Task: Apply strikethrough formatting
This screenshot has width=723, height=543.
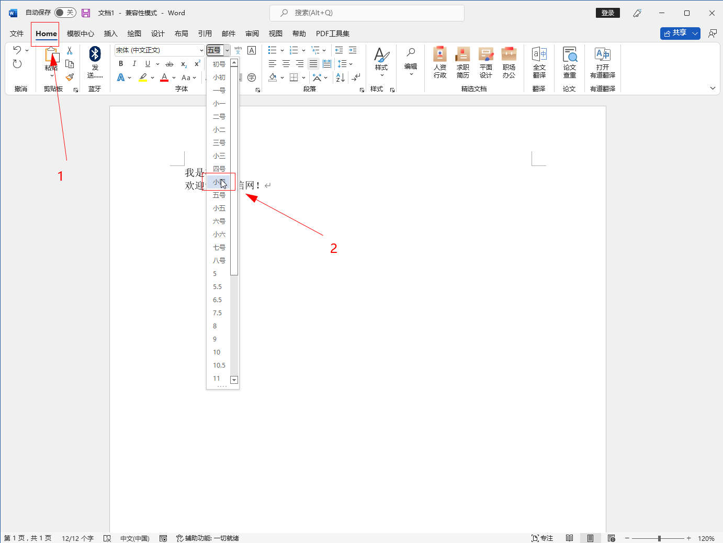Action: point(169,64)
